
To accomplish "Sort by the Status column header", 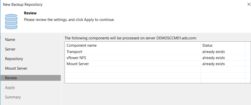I will click(223, 45).
